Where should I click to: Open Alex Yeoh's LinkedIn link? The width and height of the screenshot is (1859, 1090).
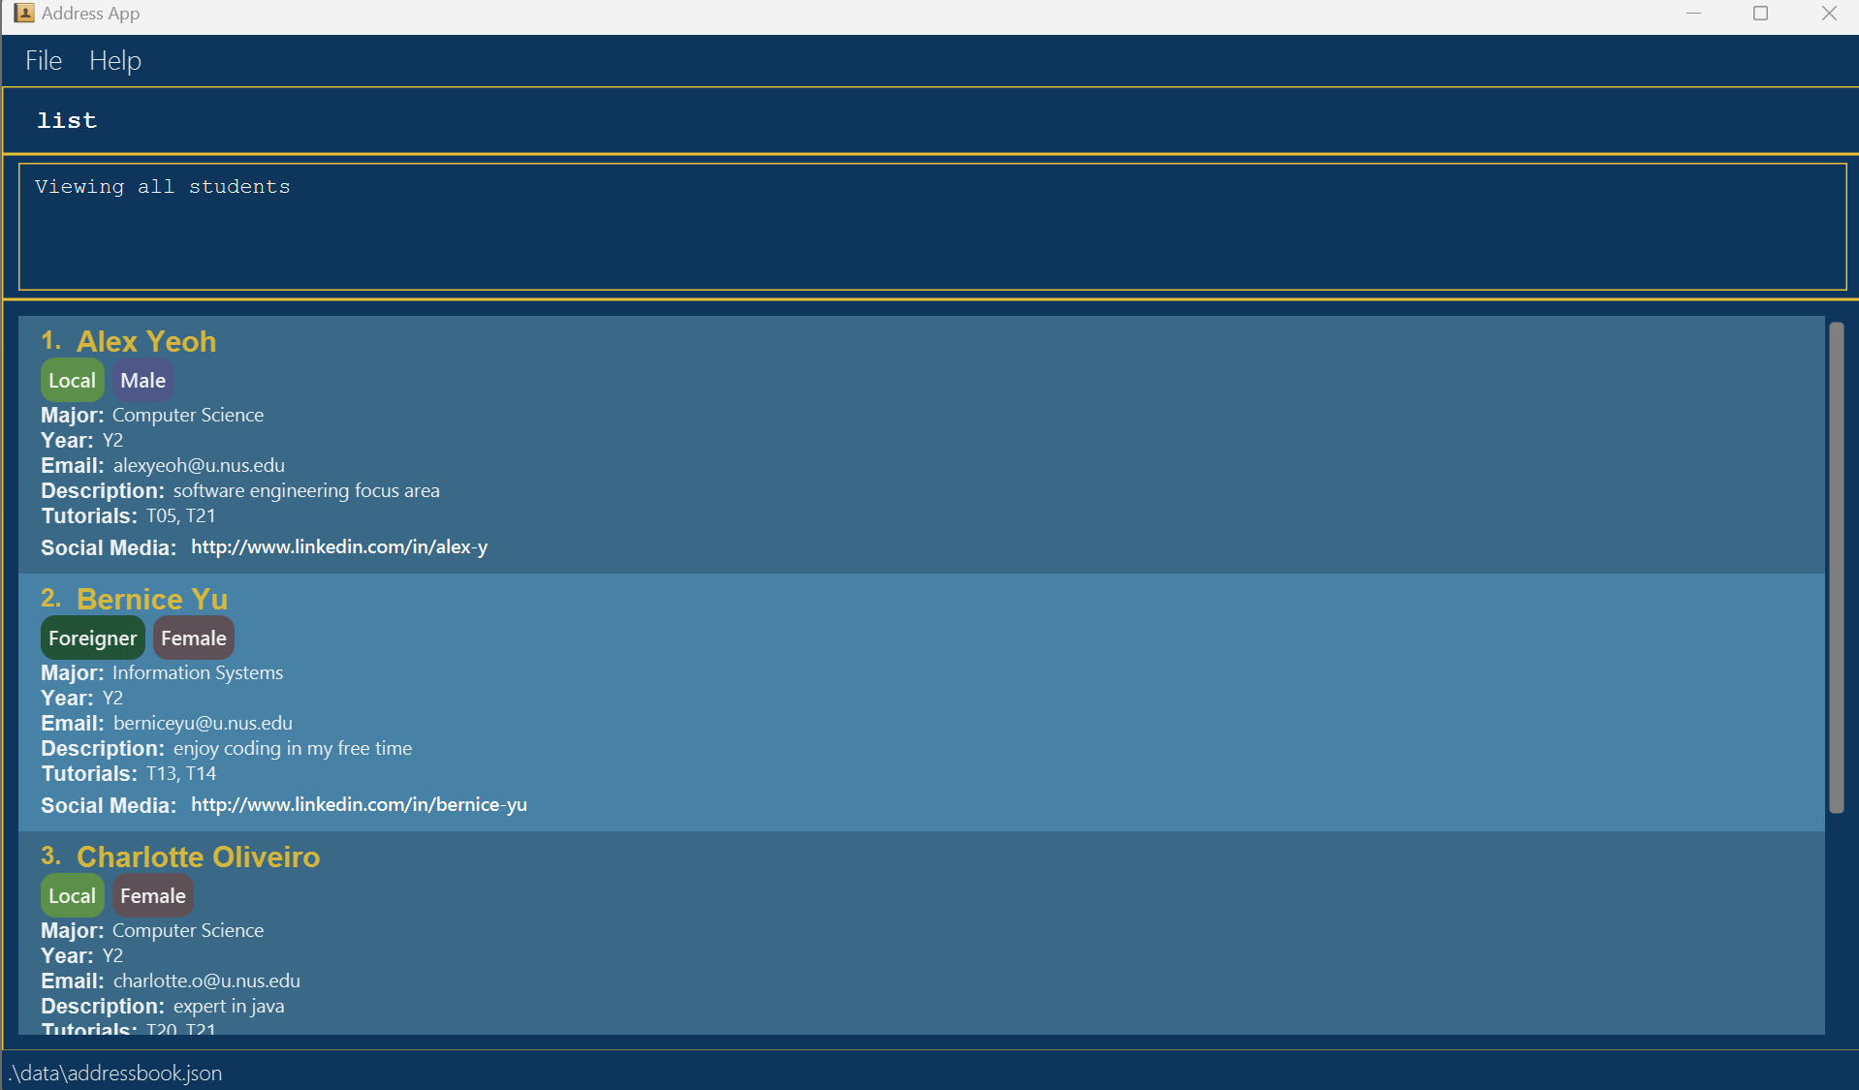338,546
